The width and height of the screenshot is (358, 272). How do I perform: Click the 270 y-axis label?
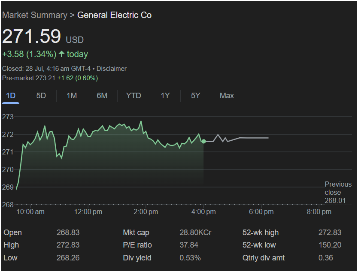pos(8,169)
